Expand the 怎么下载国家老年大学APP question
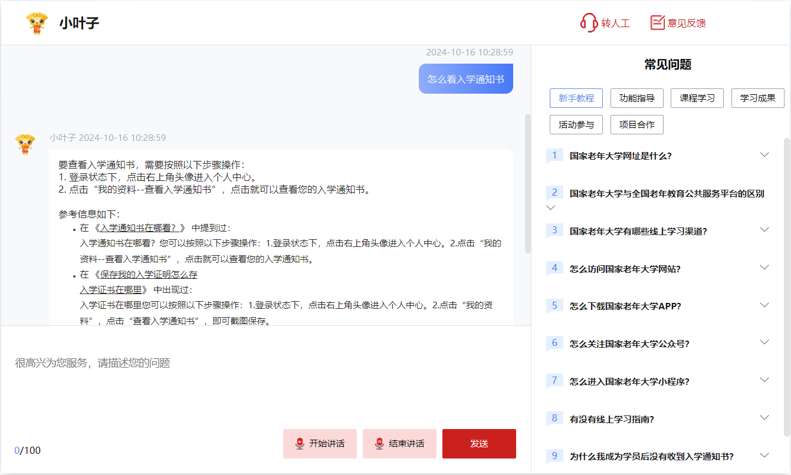The height and width of the screenshot is (475, 791). point(764,305)
